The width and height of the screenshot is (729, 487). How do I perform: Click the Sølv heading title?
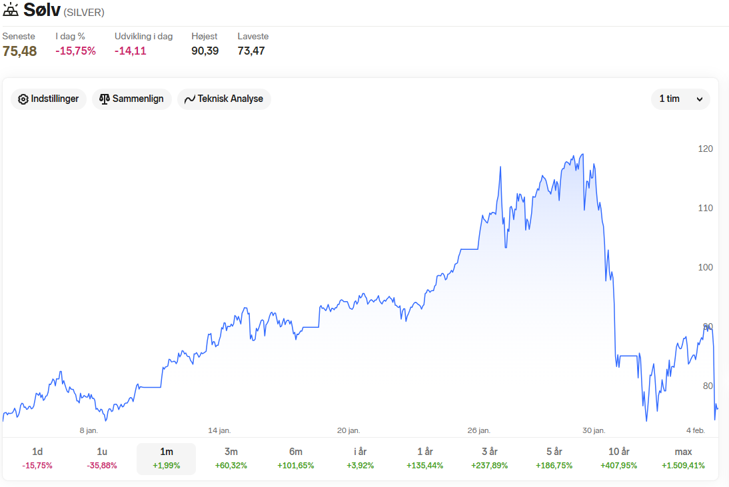click(42, 10)
